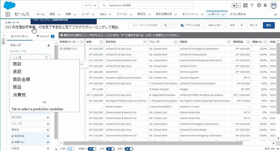Remove the フェーズ column with X
The width and height of the screenshot is (280, 151).
coord(48,124)
